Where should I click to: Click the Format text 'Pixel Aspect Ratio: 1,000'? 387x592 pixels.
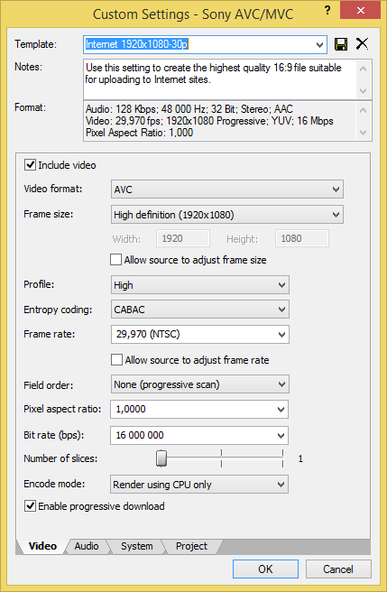[139, 133]
